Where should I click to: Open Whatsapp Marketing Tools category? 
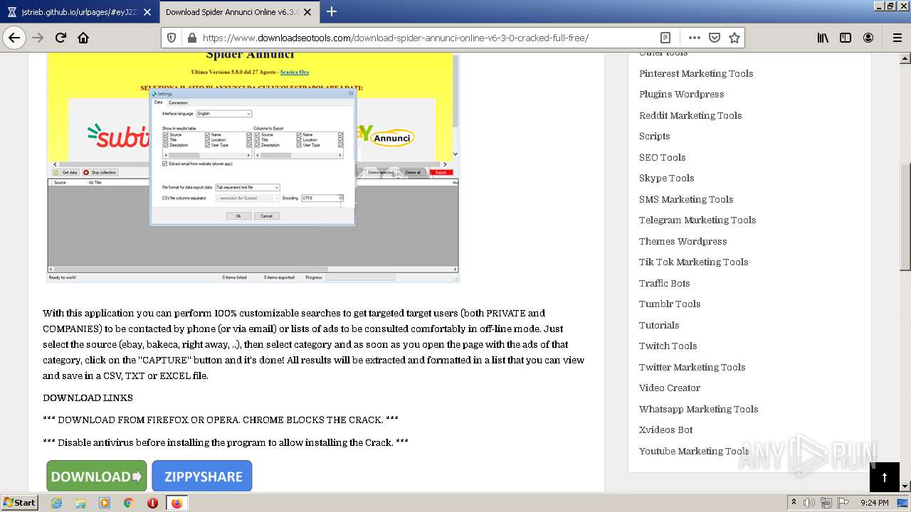[698, 409]
